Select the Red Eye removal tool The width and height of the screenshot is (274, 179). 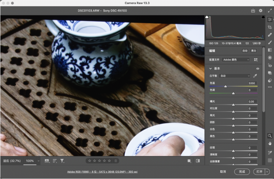click(x=270, y=65)
